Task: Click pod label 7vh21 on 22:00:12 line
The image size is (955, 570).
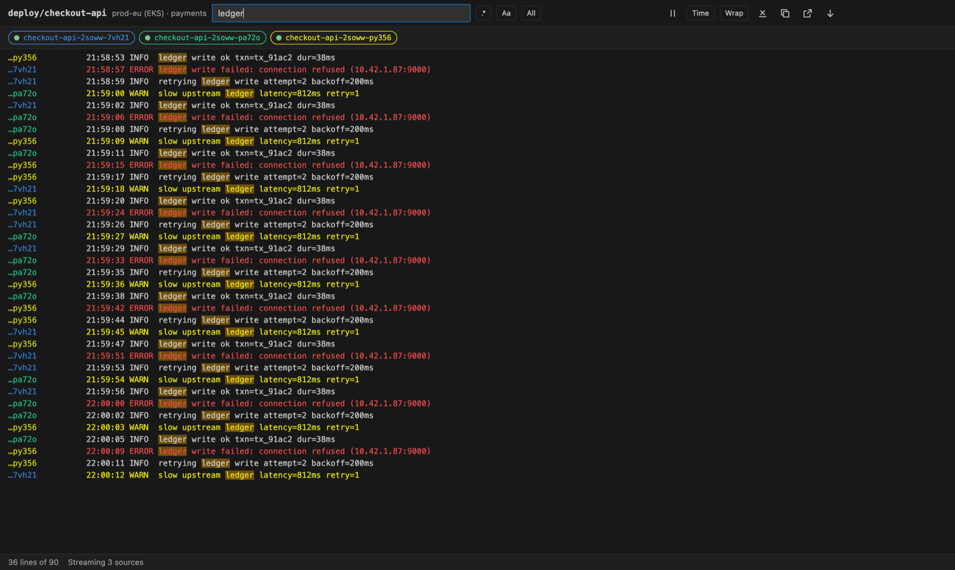Action: pos(22,476)
